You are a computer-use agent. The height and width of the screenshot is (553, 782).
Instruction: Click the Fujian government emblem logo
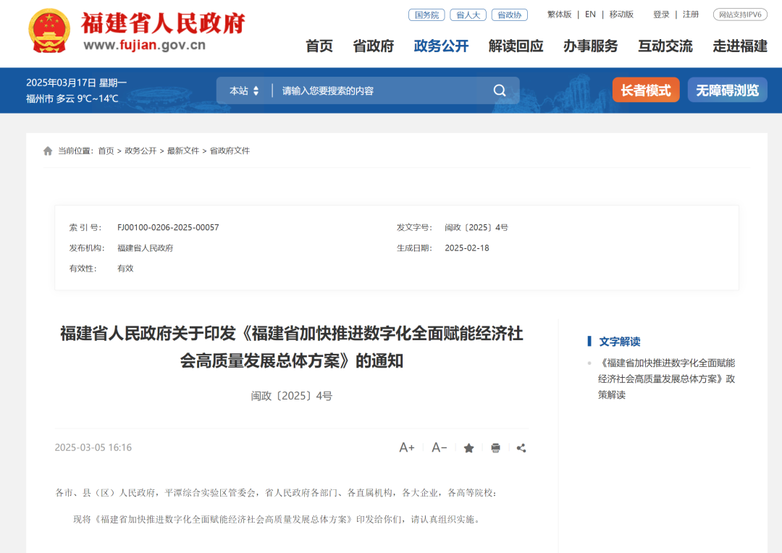(49, 31)
